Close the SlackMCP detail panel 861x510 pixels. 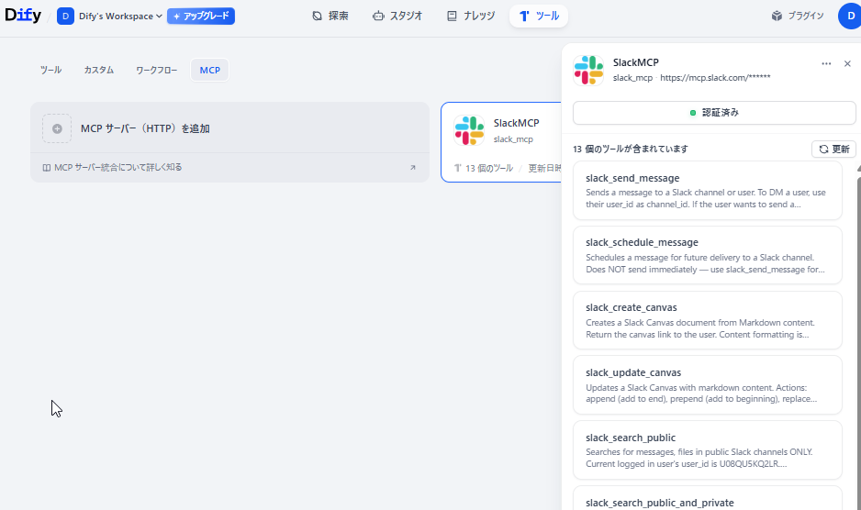[847, 63]
